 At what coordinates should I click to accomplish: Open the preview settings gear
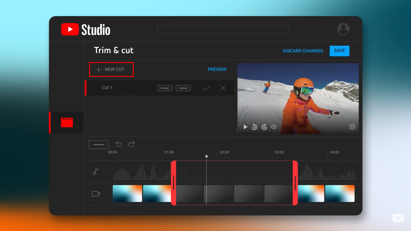point(352,127)
